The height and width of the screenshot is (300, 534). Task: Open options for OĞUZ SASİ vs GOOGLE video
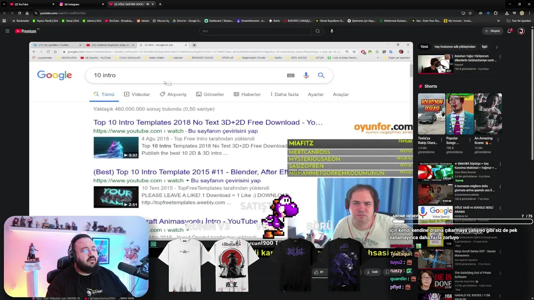click(x=500, y=209)
